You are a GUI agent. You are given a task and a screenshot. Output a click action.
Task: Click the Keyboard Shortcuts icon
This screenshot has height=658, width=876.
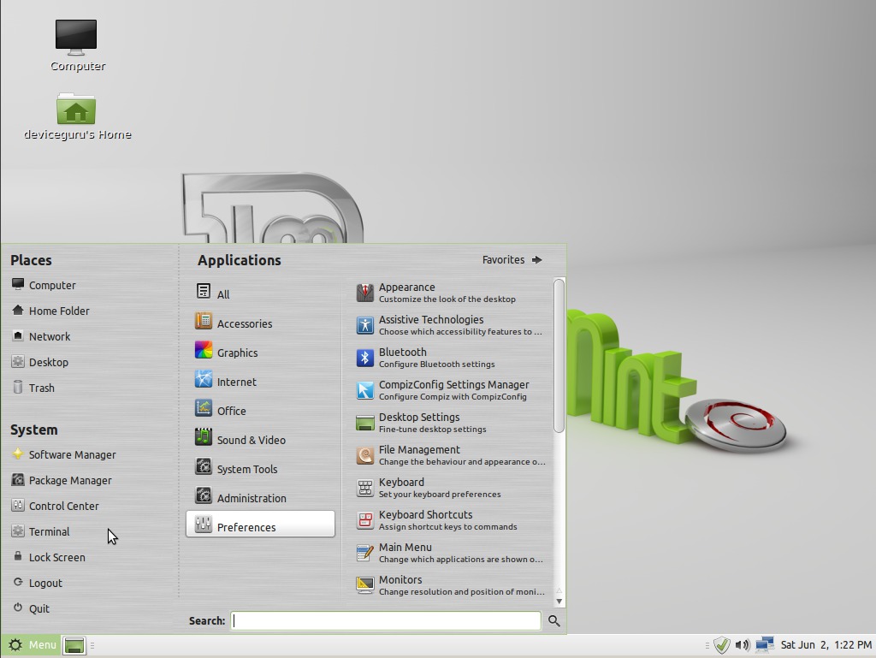tap(364, 520)
